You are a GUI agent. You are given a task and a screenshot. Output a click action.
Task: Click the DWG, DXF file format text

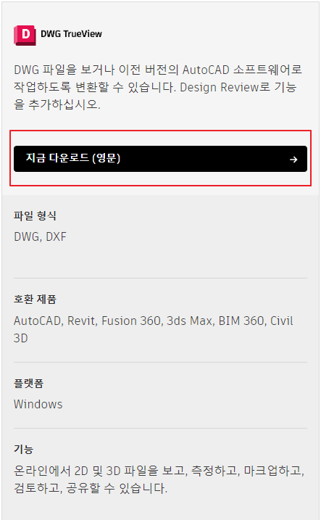(40, 236)
